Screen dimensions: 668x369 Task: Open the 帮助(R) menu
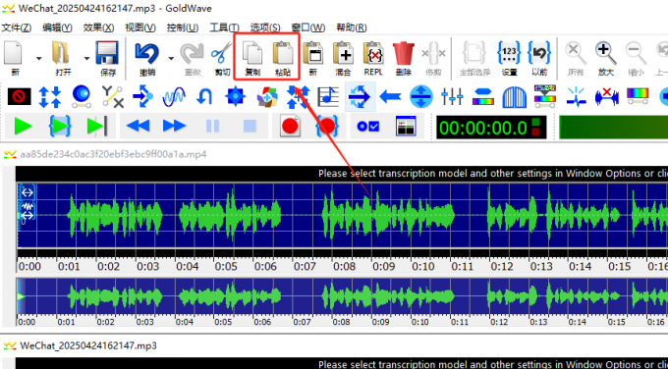pos(352,28)
